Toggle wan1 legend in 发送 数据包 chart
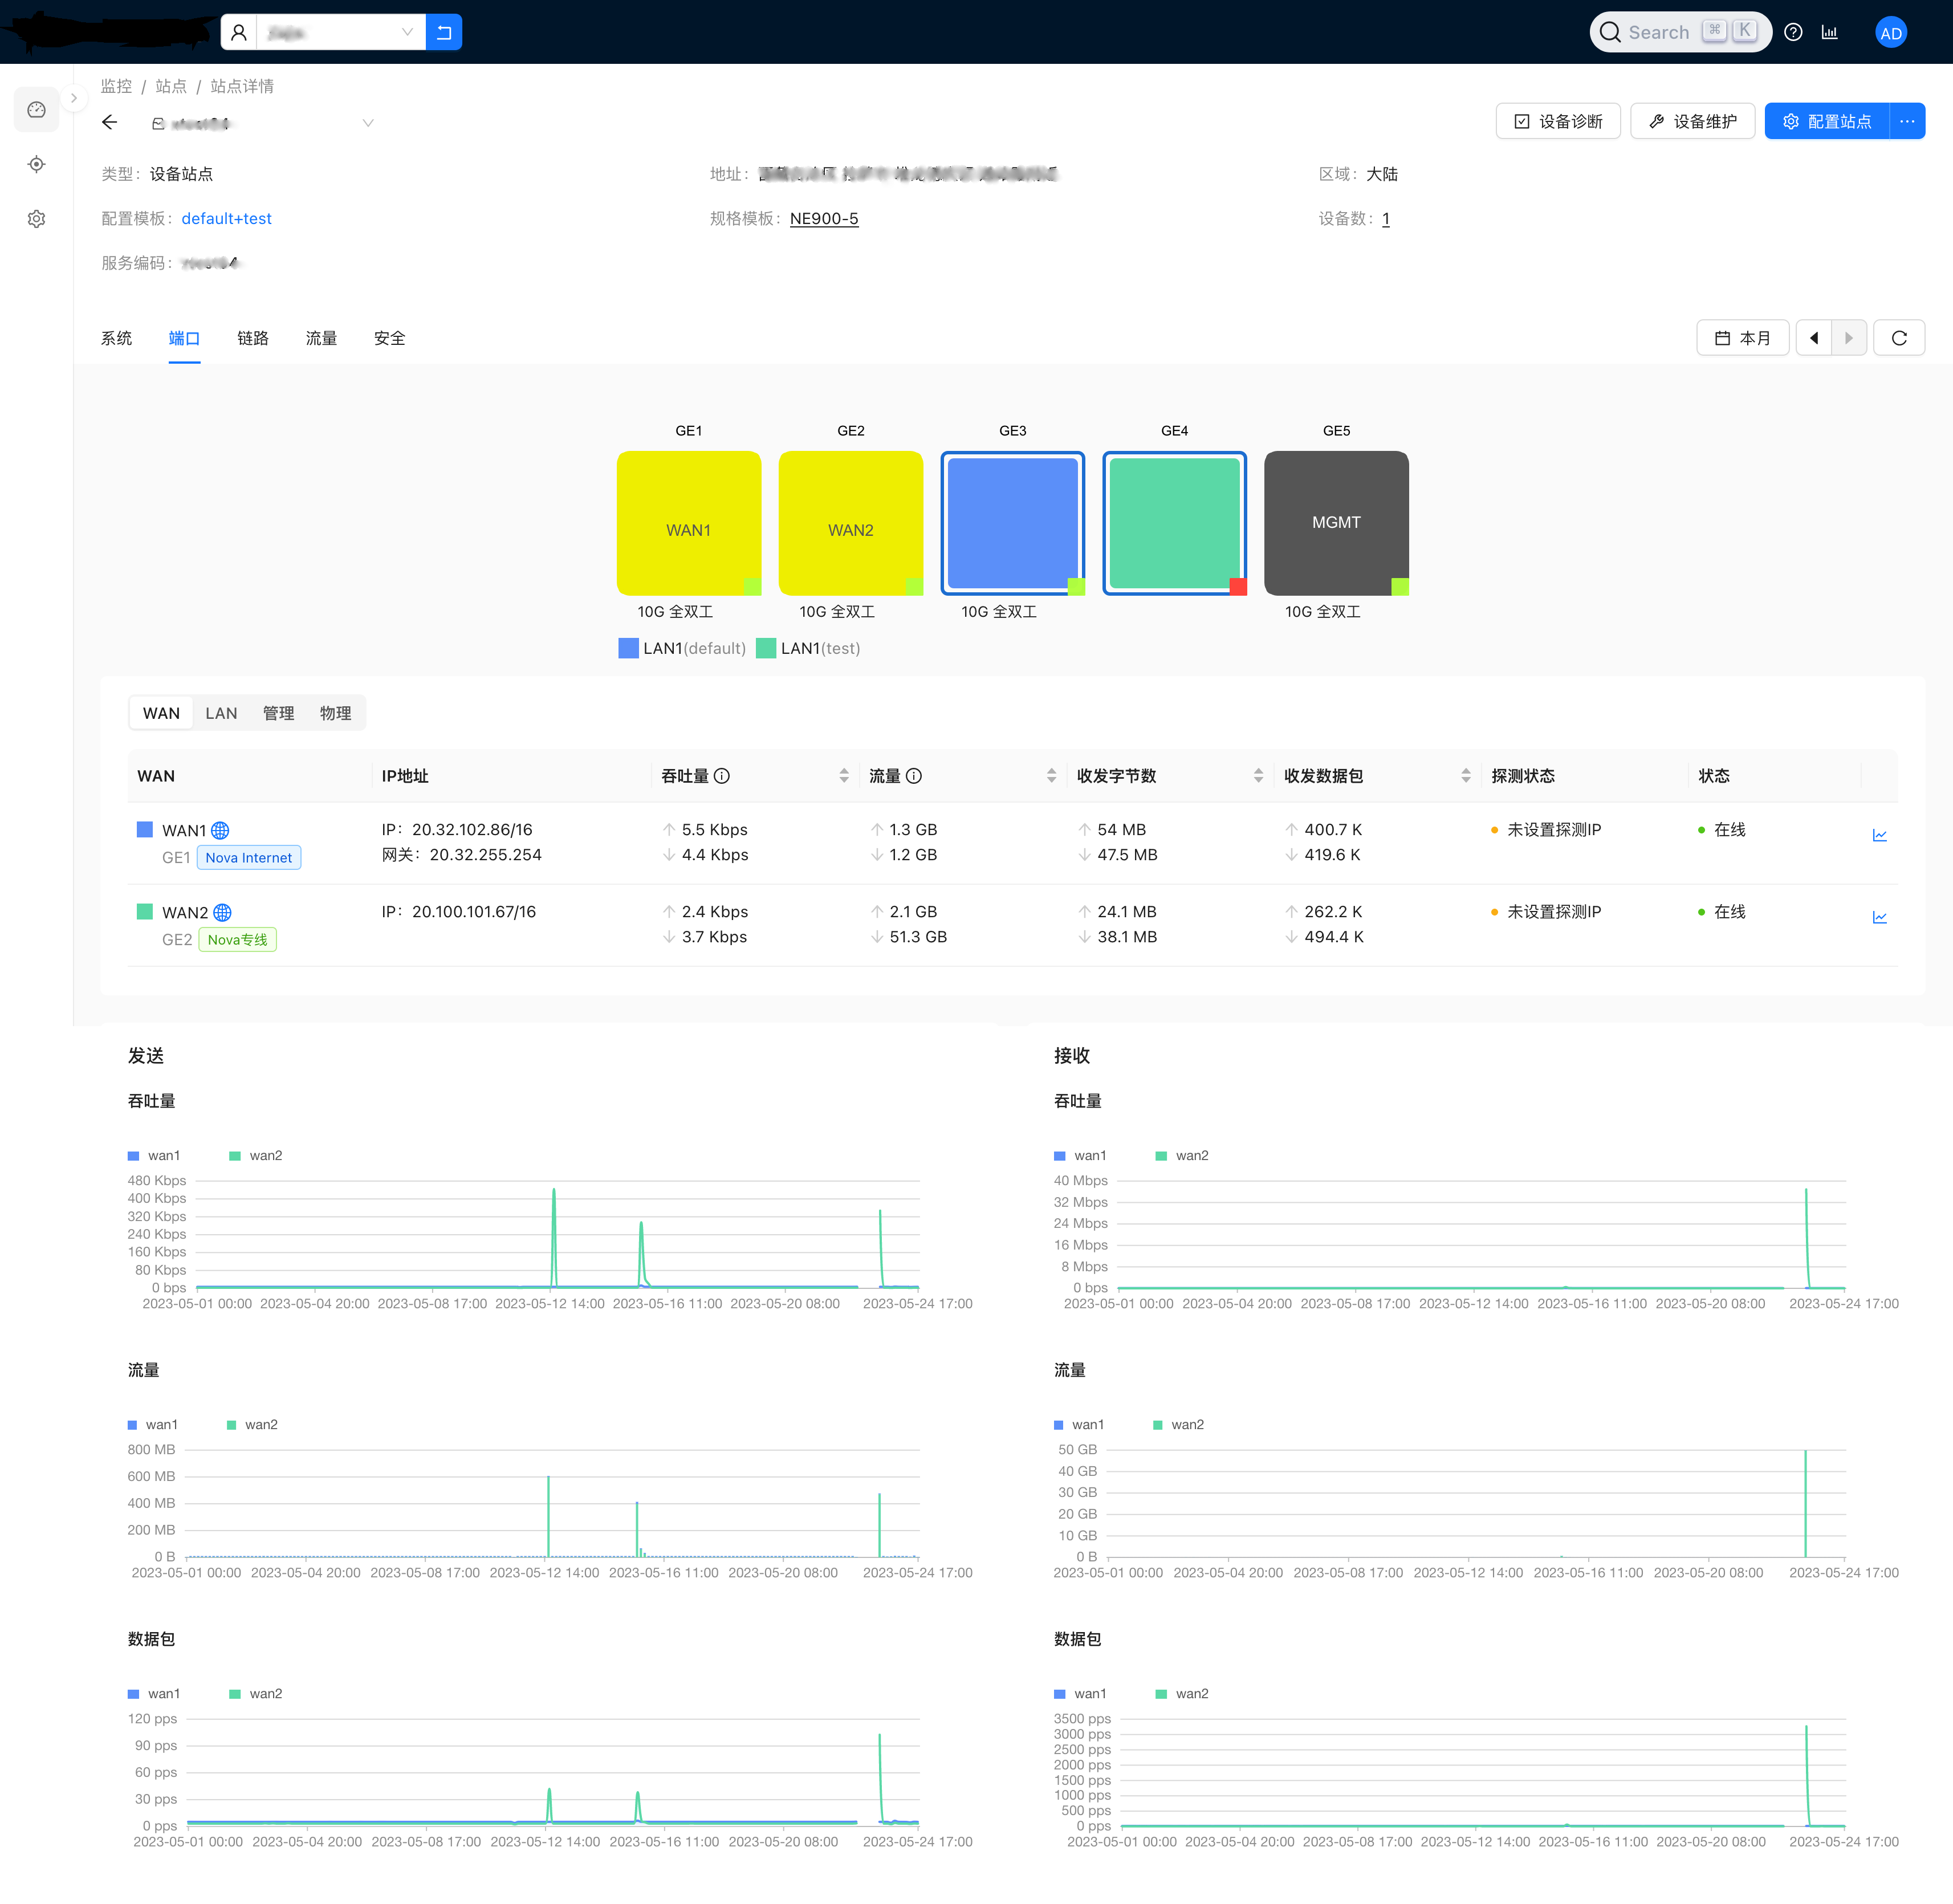The width and height of the screenshot is (1953, 1904). click(x=154, y=1693)
